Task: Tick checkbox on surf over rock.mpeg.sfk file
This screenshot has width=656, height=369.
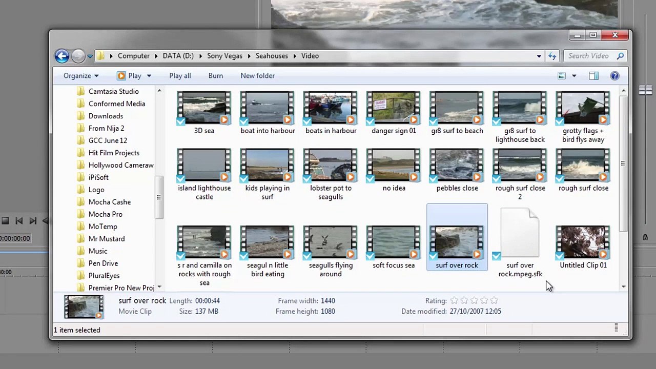Action: [x=496, y=256]
